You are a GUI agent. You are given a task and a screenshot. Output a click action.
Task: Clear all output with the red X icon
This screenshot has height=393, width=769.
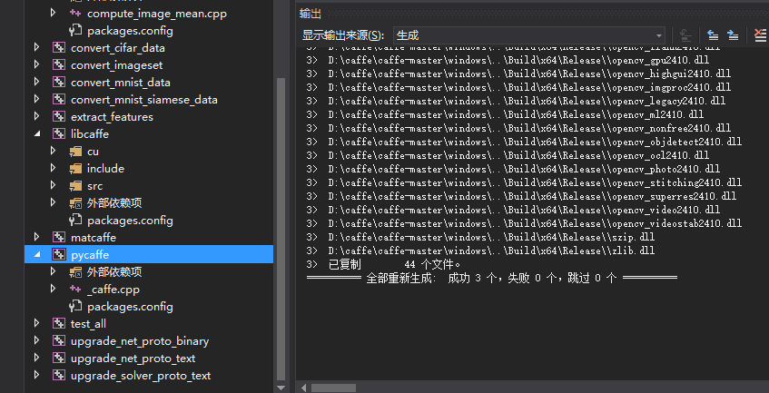pos(760,35)
